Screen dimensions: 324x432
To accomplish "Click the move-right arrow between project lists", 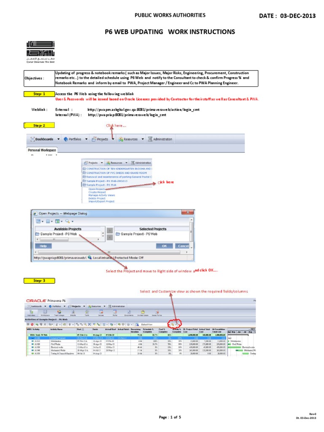I will pos(110,230).
